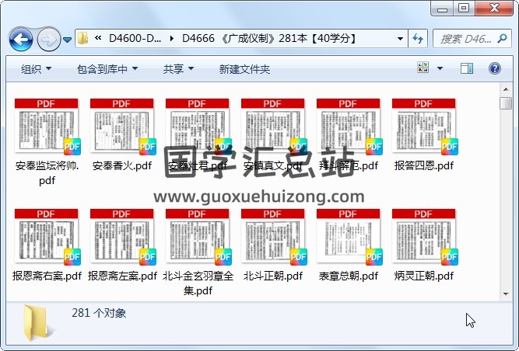Click the file name 安奉监坛将帅.pdf
Image resolution: width=519 pixels, height=351 pixels.
point(47,173)
